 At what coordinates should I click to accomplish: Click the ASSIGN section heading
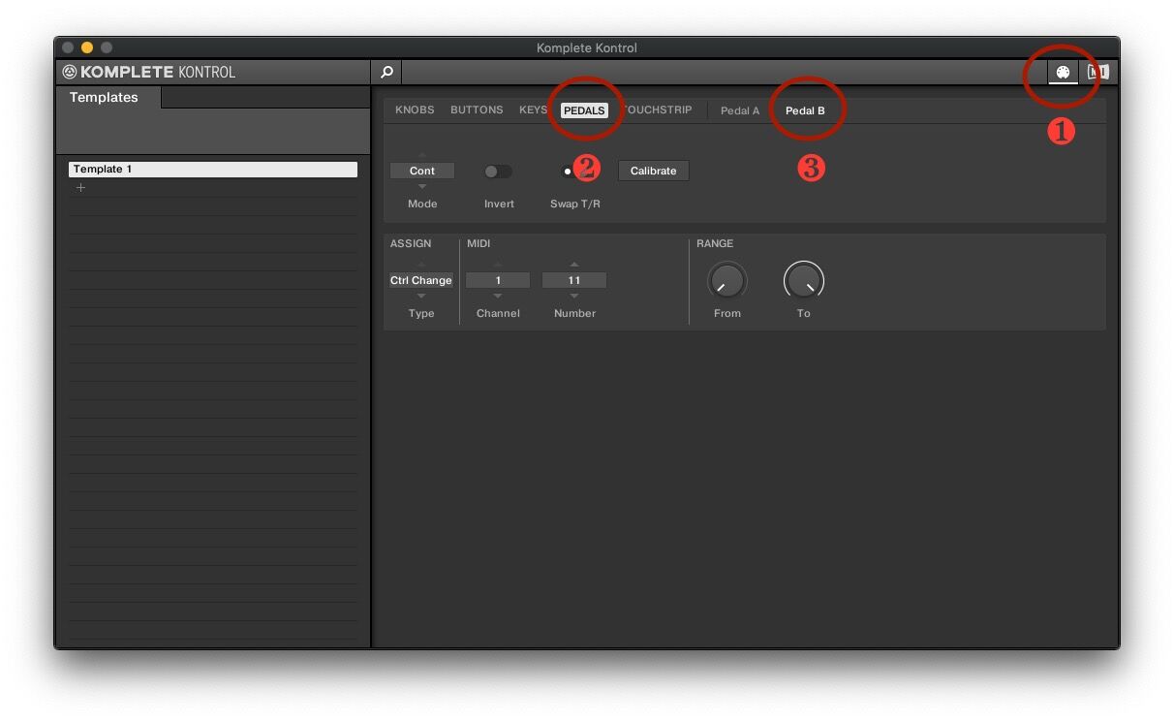point(411,243)
